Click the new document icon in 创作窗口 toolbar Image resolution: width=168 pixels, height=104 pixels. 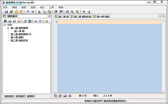pos(14,21)
